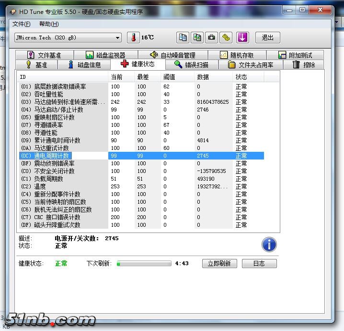This screenshot has height=331, width=344.
Task: Sort by the 阈值 column header
Action: click(177, 77)
